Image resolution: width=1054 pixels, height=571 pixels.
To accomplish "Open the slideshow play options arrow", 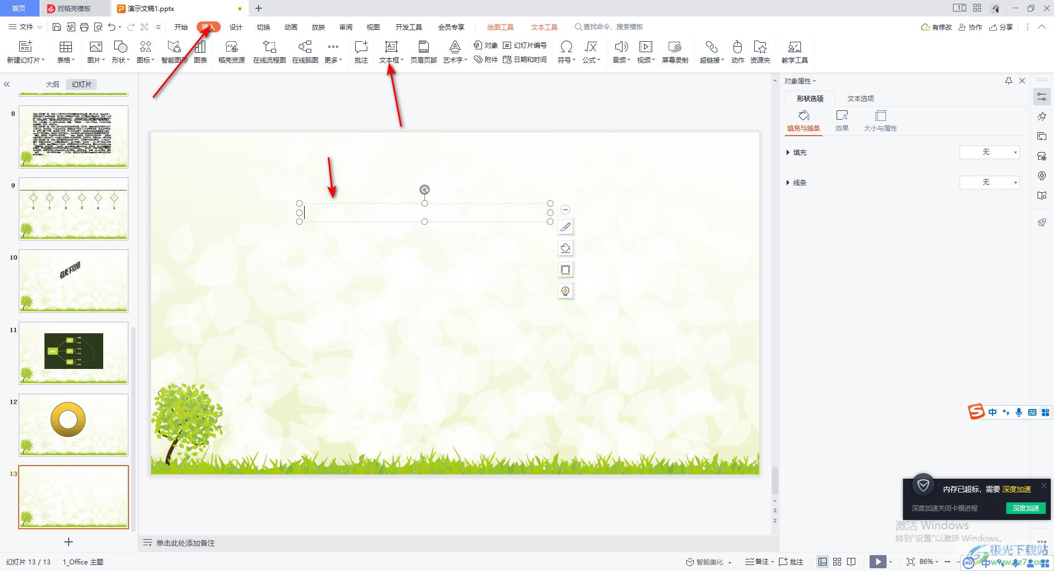I will point(890,562).
